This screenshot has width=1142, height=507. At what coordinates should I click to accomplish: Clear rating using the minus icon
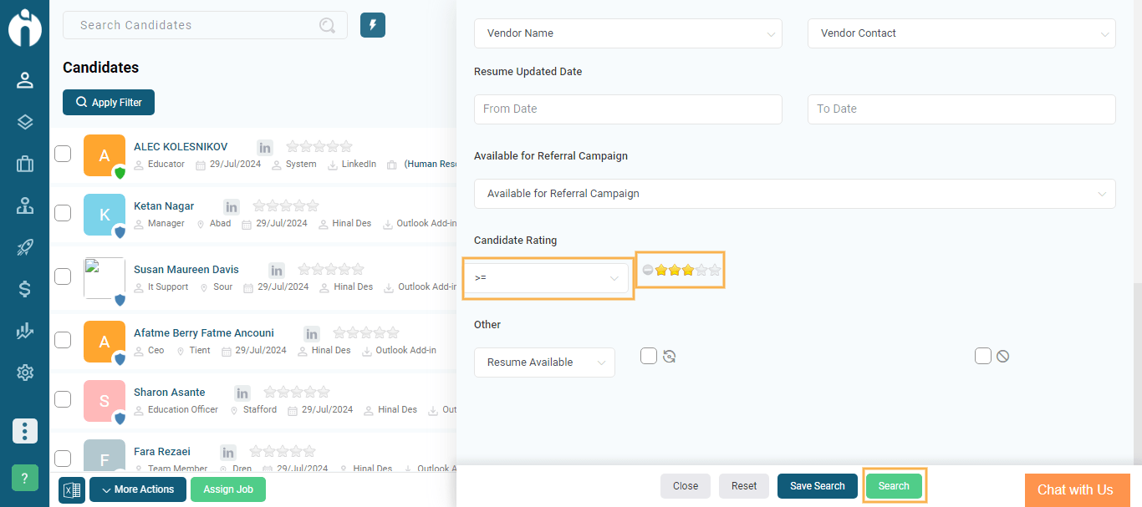click(647, 270)
